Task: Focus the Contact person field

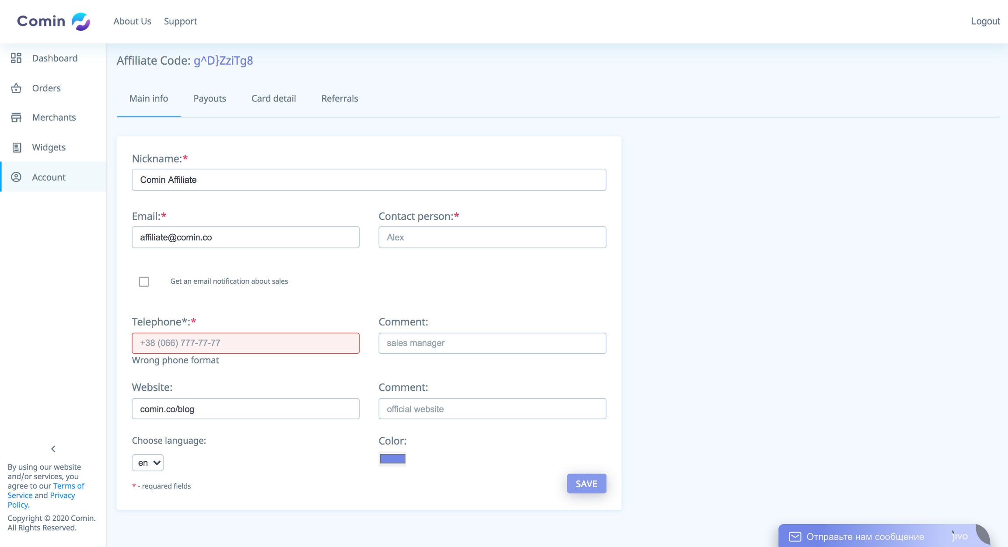Action: 492,237
